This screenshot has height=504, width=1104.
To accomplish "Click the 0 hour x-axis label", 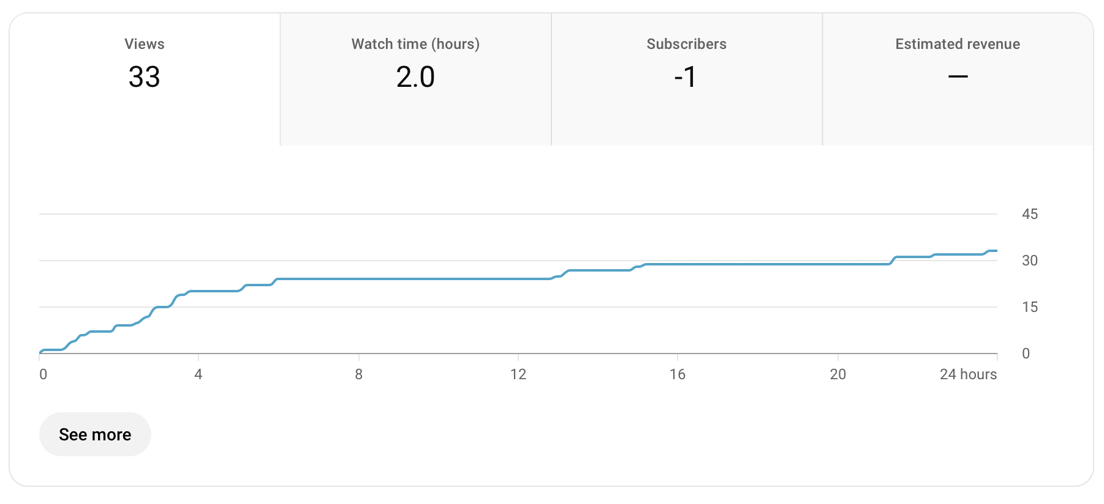I will tap(43, 374).
